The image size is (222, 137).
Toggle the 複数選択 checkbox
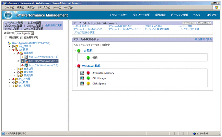(x=6, y=38)
